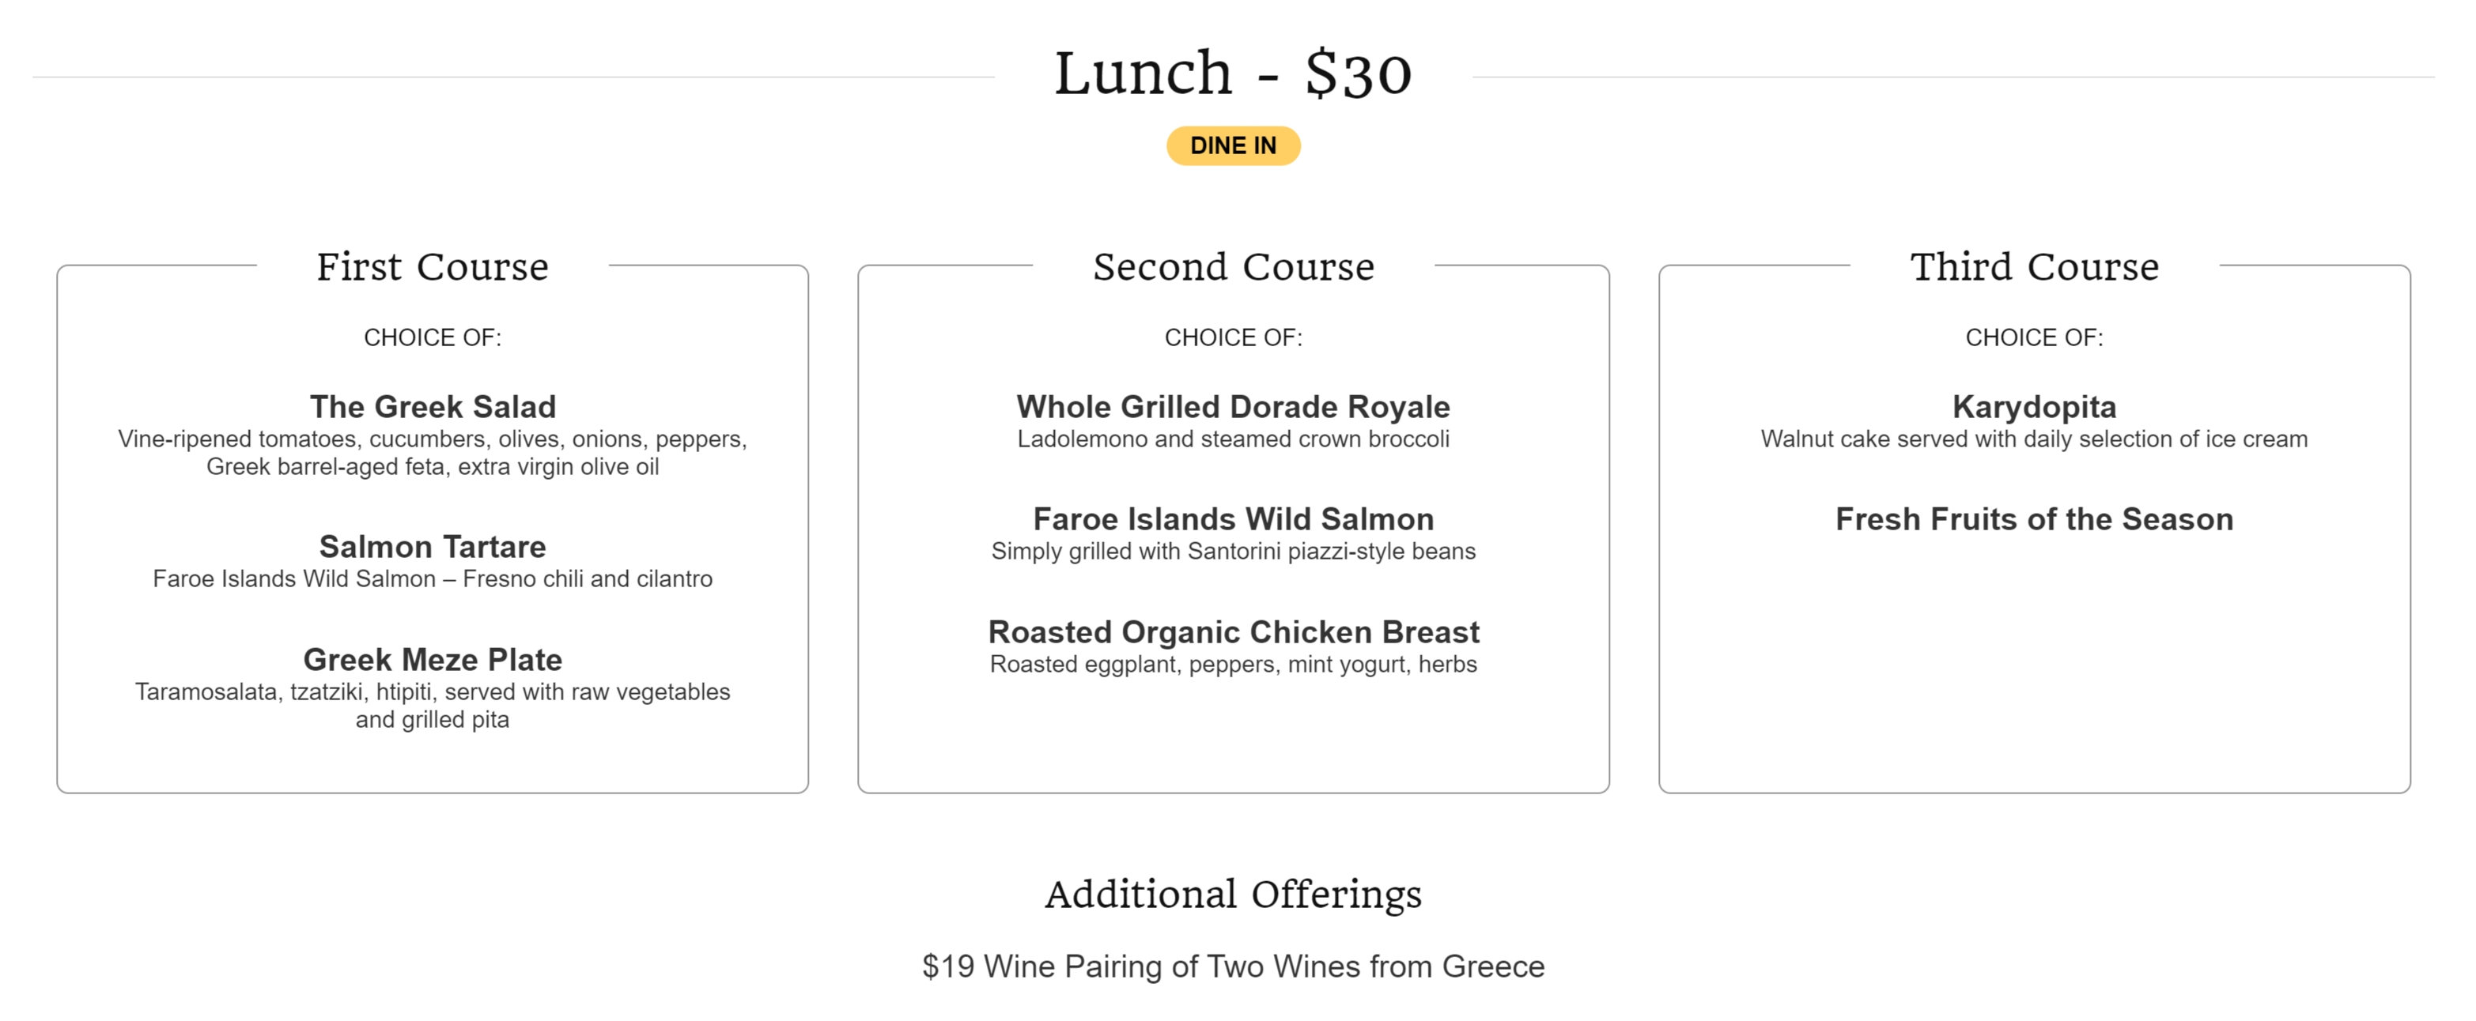Select the Salmon Tartare menu item
2476x1021 pixels.
[x=433, y=547]
